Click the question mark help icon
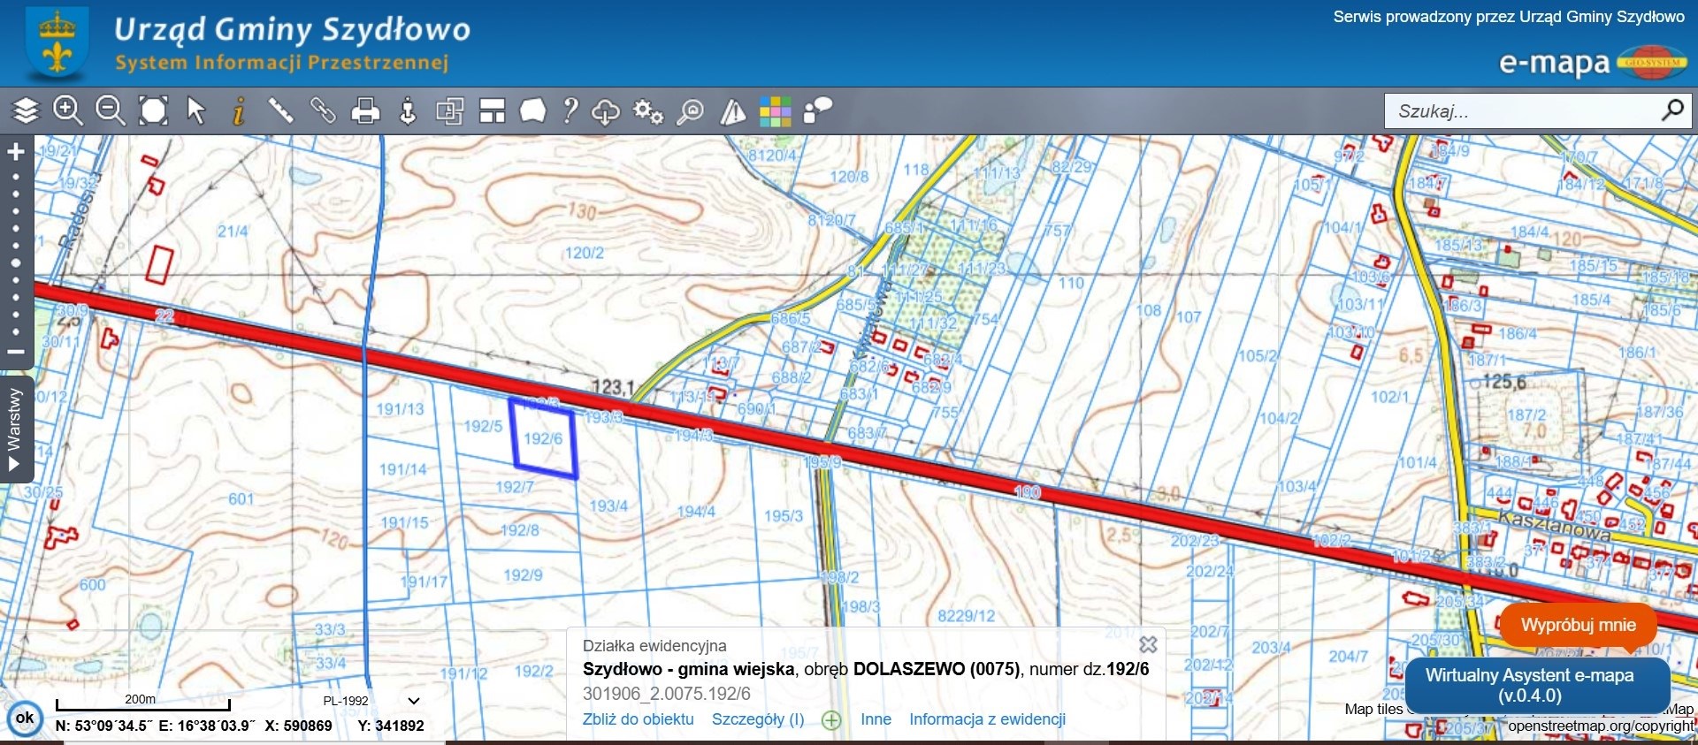 (x=570, y=111)
